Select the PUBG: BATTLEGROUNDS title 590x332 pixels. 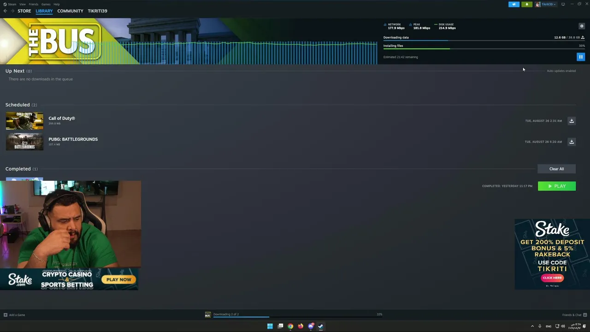[x=73, y=139]
